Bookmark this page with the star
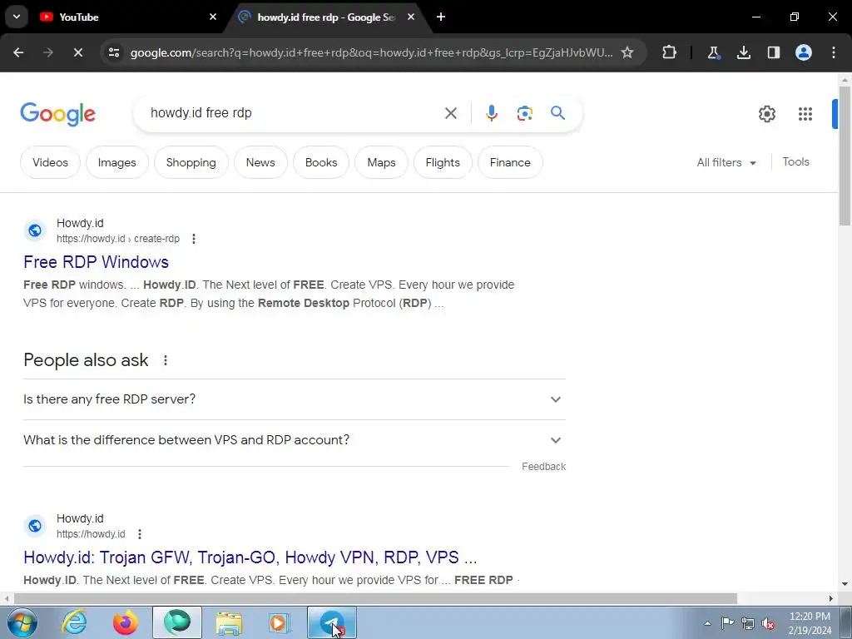 pyautogui.click(x=627, y=52)
